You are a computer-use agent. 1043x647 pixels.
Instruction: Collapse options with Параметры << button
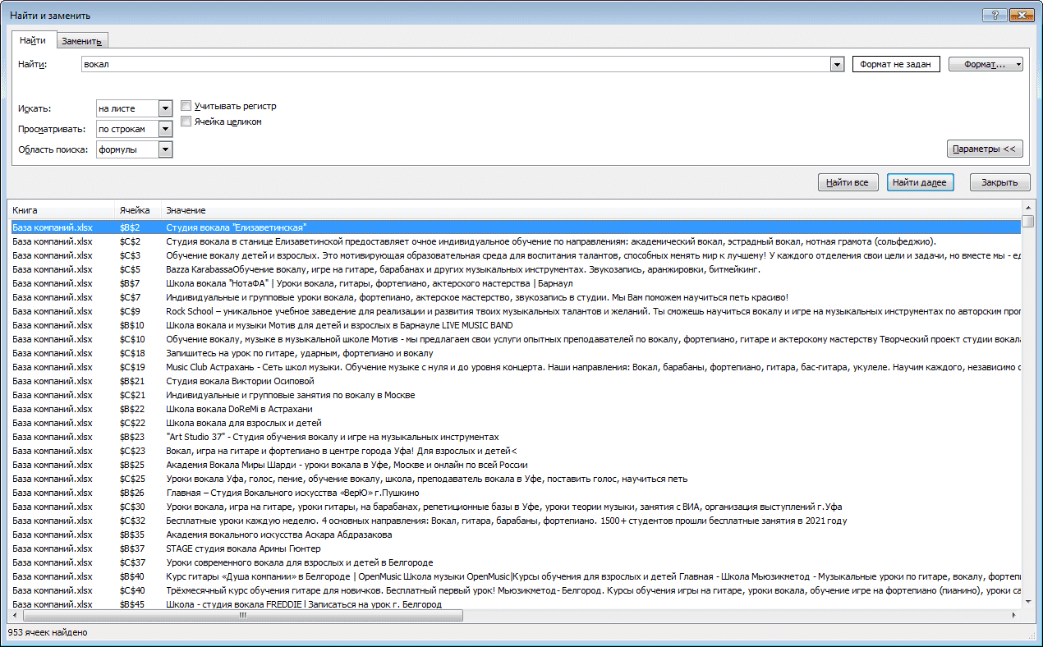985,149
